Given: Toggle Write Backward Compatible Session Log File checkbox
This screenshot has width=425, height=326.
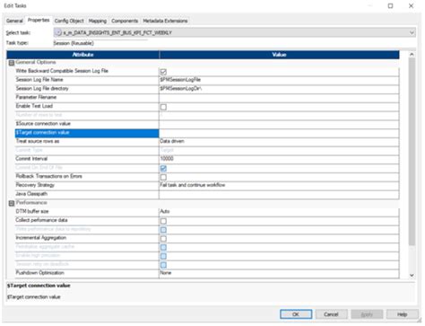Looking at the screenshot, I should [163, 72].
